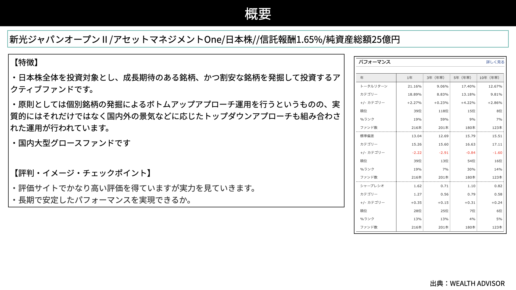The width and height of the screenshot is (516, 290).
Task: Click the bullet 国内大型グロースファンドです
Action: pos(71,143)
